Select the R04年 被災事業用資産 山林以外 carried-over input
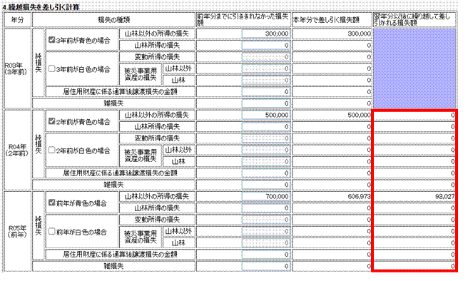This screenshot has height=281, width=468. 266,150
